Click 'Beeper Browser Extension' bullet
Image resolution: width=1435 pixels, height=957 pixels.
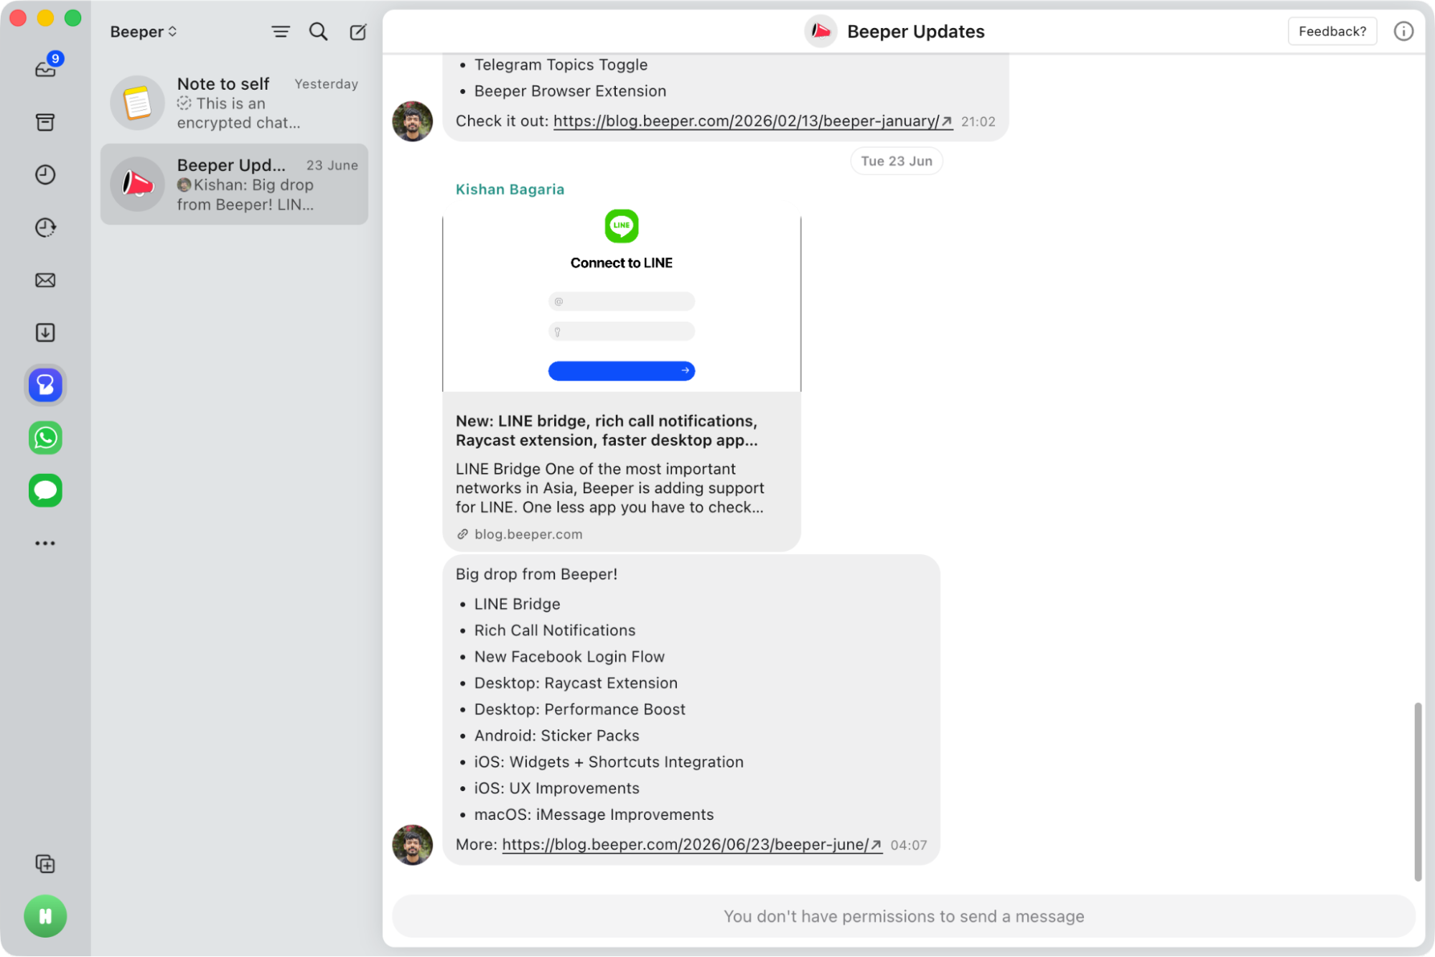coord(570,91)
